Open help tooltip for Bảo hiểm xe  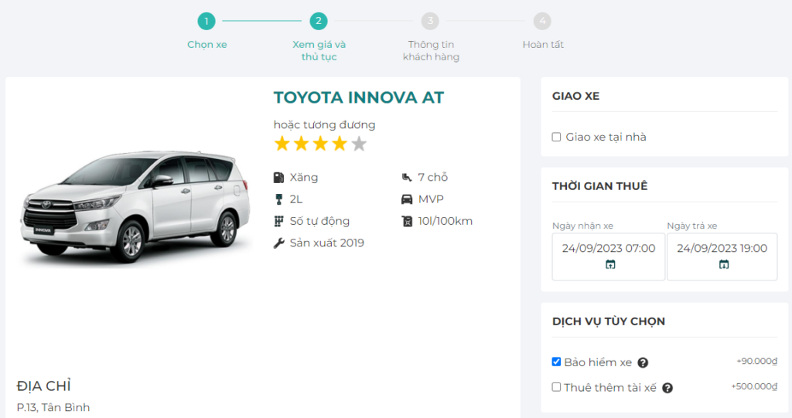[x=643, y=363]
